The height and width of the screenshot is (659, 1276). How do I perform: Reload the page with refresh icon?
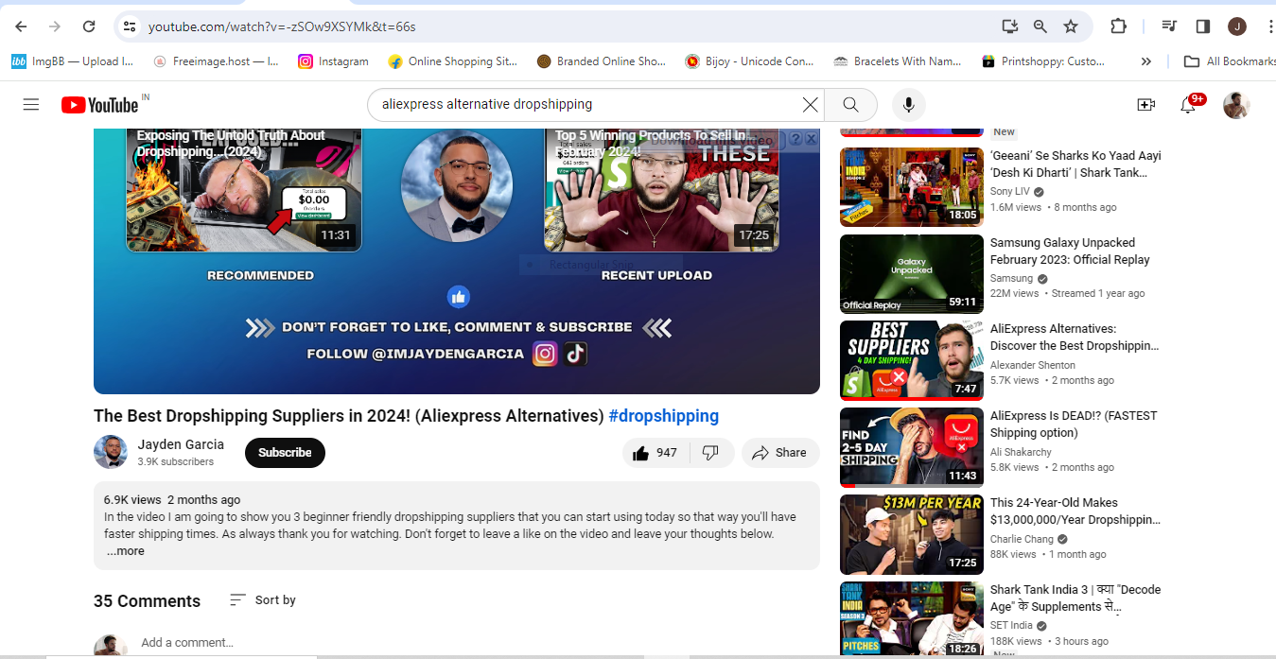coord(89,26)
